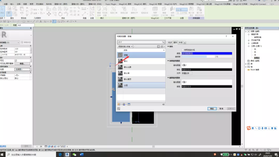Click the Move tool in the Modify panel
The width and height of the screenshot is (279, 157).
[x=49, y=14]
